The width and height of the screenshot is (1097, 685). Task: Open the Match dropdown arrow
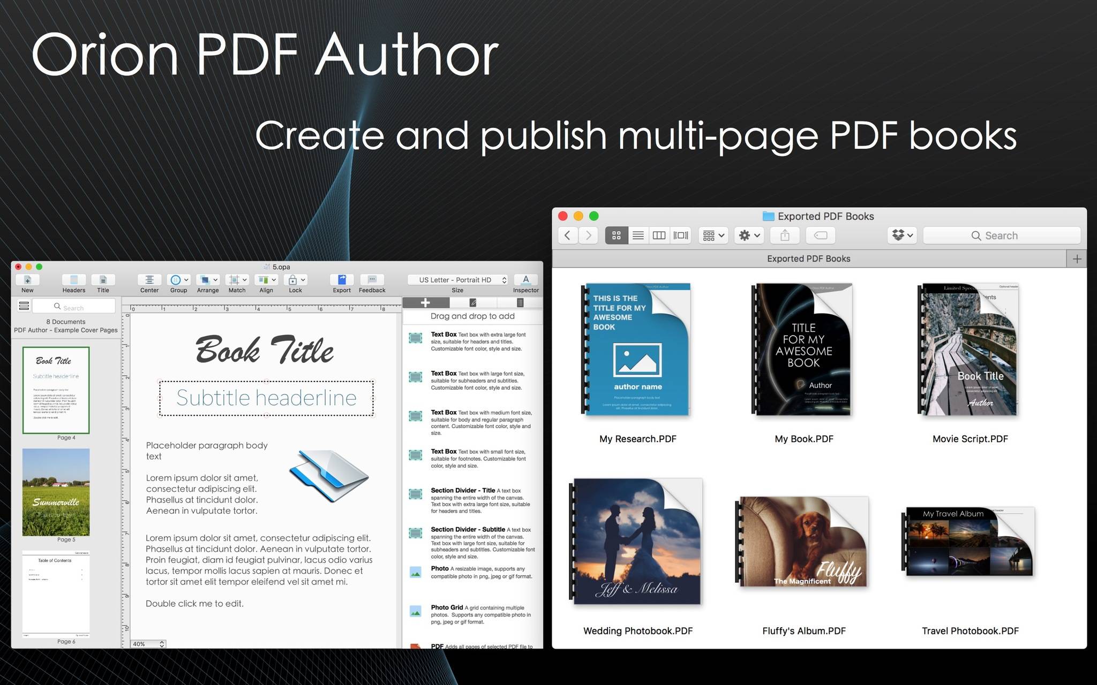click(245, 280)
